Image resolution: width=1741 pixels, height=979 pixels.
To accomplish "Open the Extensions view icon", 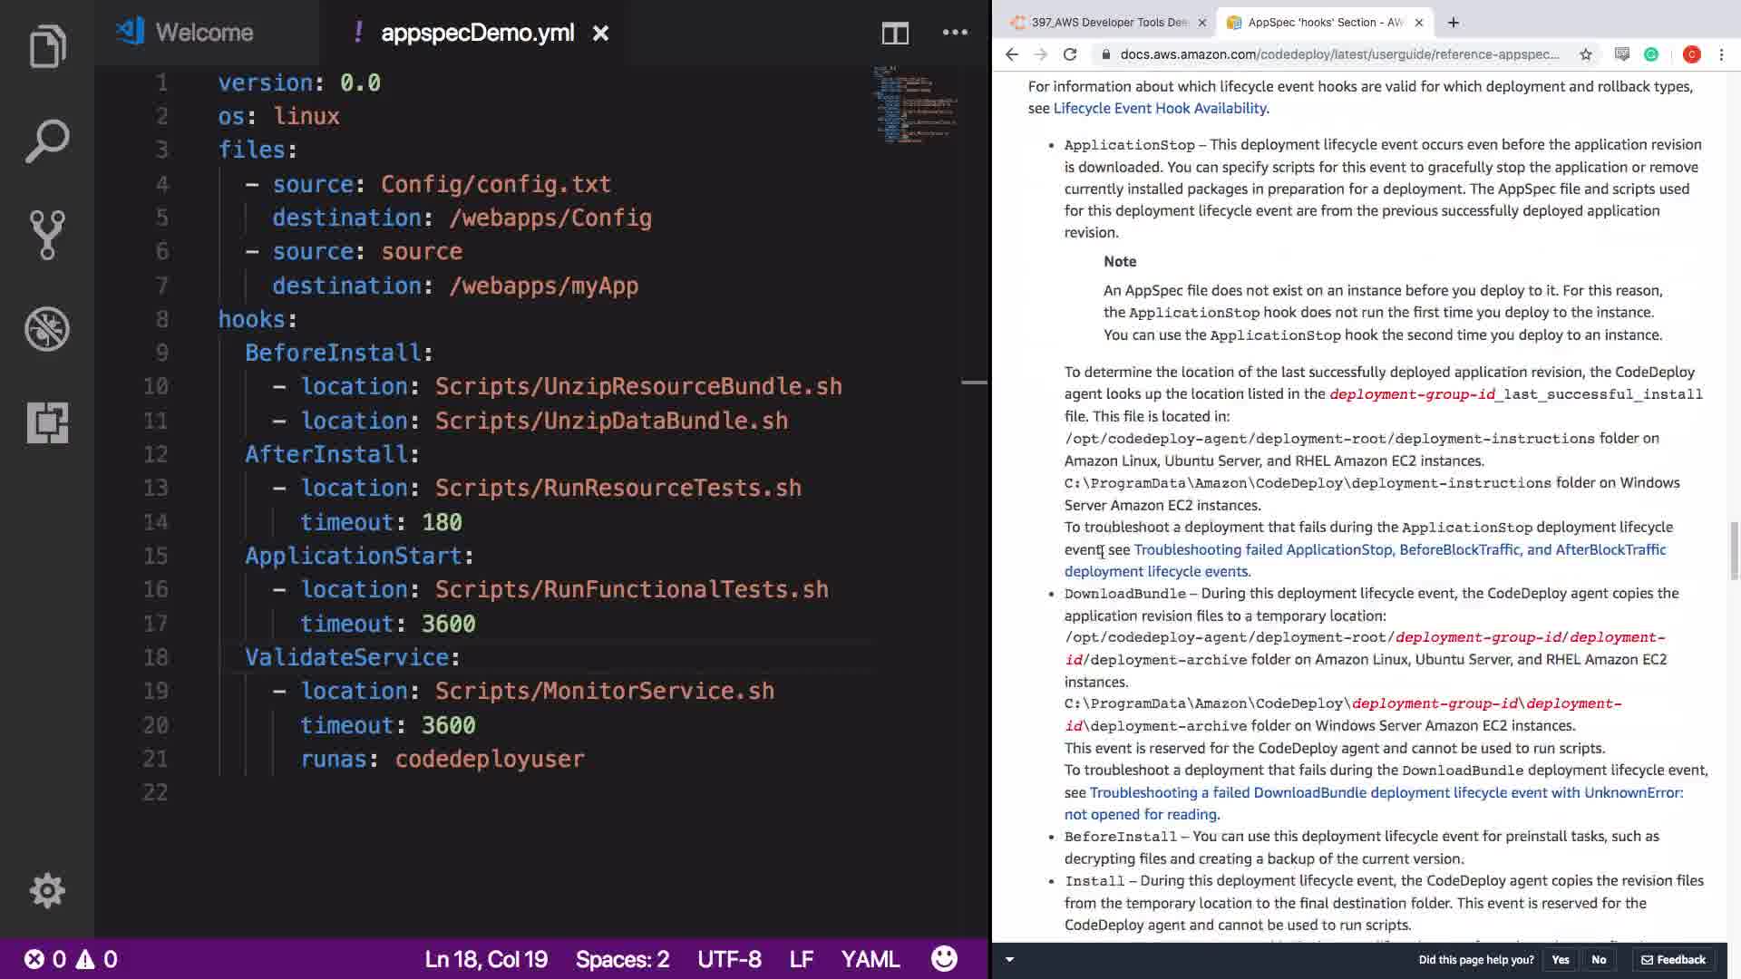I will [47, 422].
